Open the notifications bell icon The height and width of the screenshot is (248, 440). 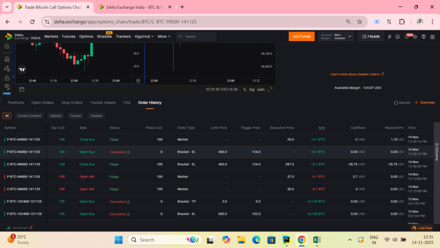pos(406,37)
